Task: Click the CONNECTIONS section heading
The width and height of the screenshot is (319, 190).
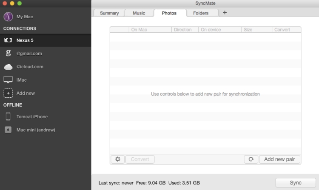Action: click(x=20, y=28)
